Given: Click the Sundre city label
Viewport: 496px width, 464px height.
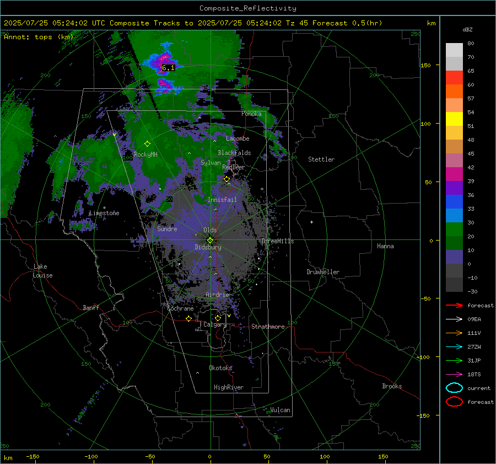Looking at the screenshot, I should click(167, 229).
